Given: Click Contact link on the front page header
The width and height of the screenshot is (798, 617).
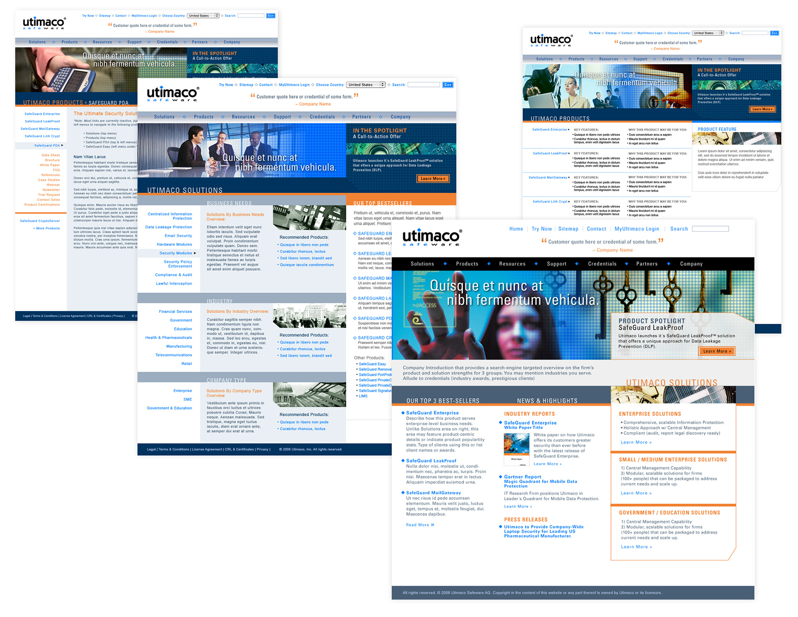Looking at the screenshot, I should tap(596, 229).
